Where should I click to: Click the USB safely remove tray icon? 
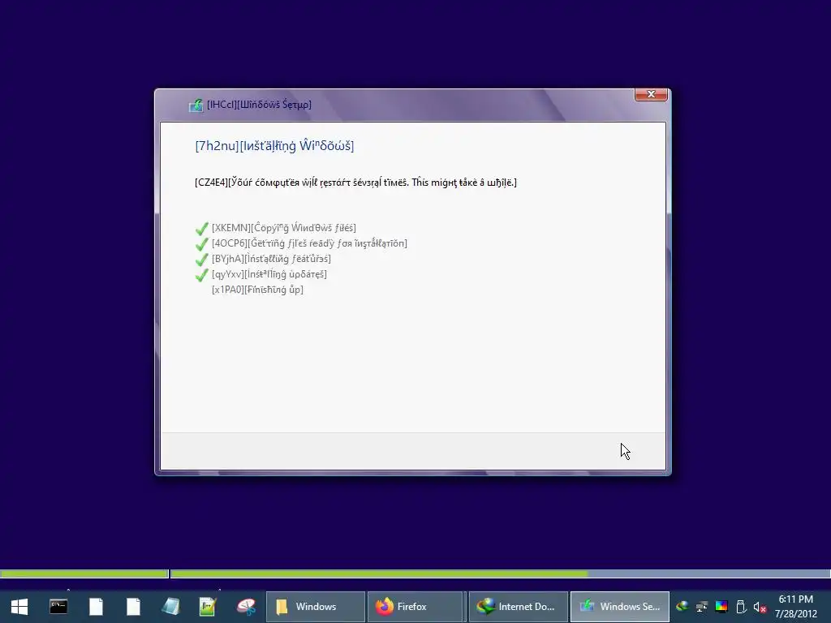(x=741, y=607)
